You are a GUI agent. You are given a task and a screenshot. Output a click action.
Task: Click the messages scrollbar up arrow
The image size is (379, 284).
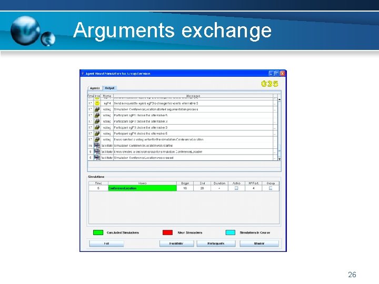[x=280, y=99]
